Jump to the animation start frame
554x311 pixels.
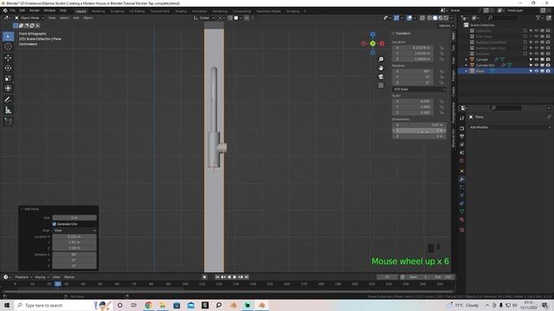(x=217, y=276)
